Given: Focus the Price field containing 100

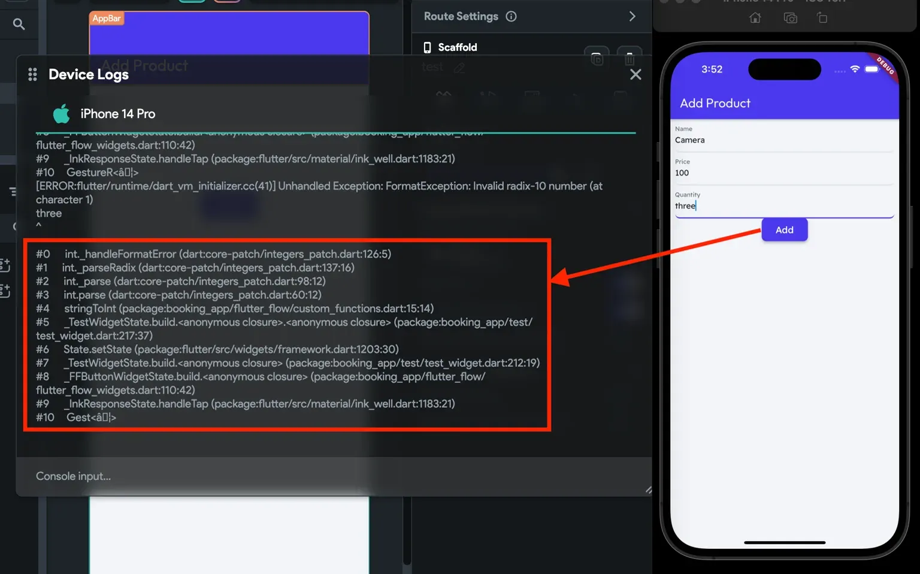Looking at the screenshot, I should (x=785, y=172).
